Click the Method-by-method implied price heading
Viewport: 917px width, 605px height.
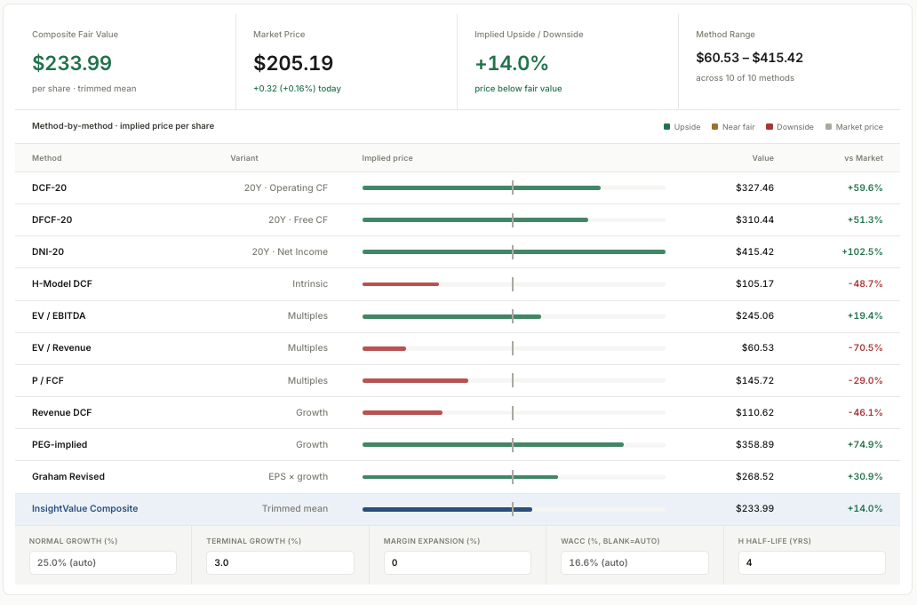point(123,126)
